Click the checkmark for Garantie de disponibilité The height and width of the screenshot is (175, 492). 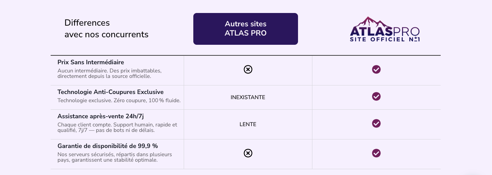(x=376, y=153)
